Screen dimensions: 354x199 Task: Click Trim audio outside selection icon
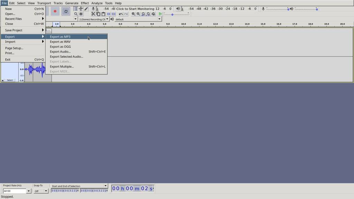pos(109,14)
